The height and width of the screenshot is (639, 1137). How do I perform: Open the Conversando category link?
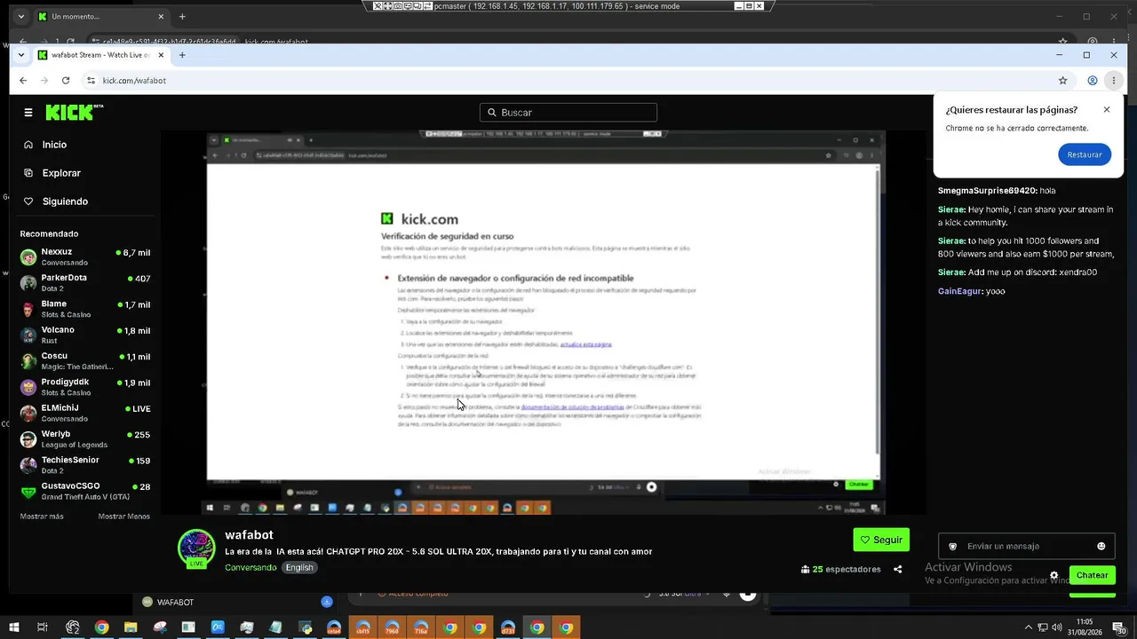pos(250,567)
